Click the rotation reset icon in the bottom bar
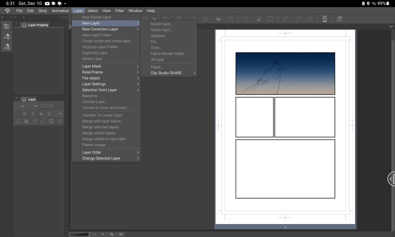This screenshot has height=237, width=395. pyautogui.click(x=121, y=234)
